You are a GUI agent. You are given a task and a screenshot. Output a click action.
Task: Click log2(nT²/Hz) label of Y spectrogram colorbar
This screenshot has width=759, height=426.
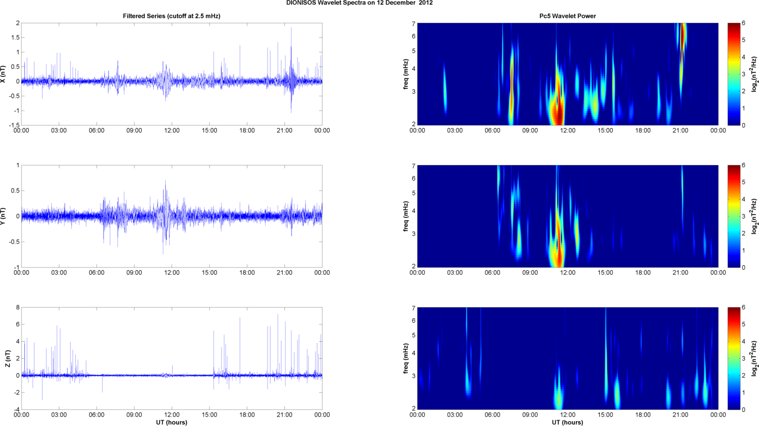(x=755, y=216)
